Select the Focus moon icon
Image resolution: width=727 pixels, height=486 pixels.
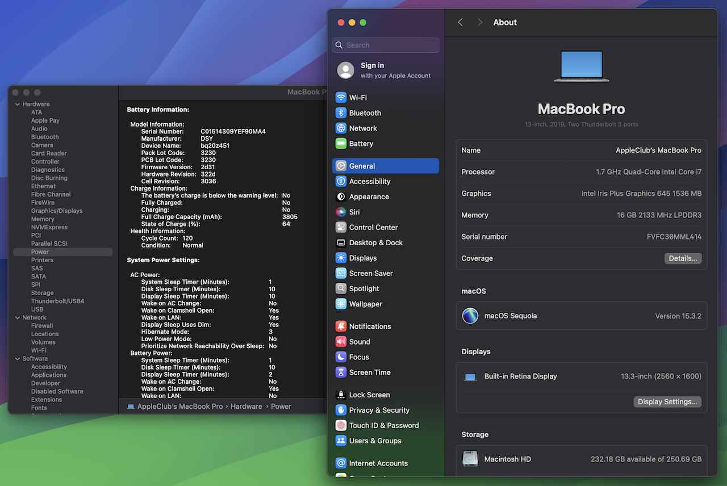click(x=341, y=357)
